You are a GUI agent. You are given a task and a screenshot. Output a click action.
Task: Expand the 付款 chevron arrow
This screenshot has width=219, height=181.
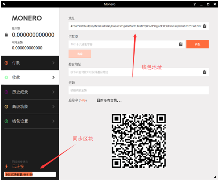point(53,63)
